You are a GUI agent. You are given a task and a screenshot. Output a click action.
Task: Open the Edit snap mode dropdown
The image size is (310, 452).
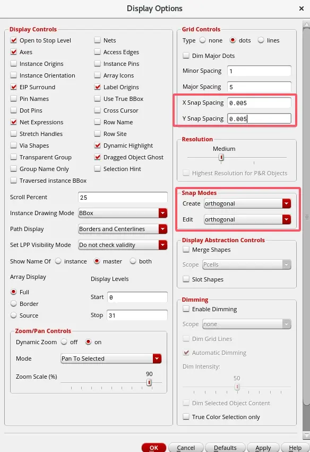point(247,219)
